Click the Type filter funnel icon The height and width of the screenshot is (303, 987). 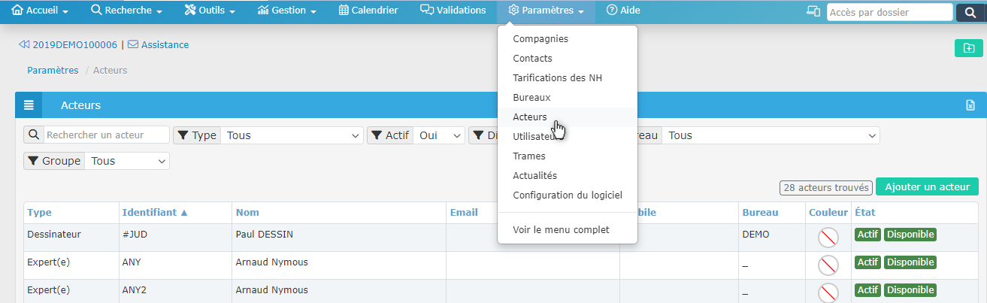click(183, 135)
